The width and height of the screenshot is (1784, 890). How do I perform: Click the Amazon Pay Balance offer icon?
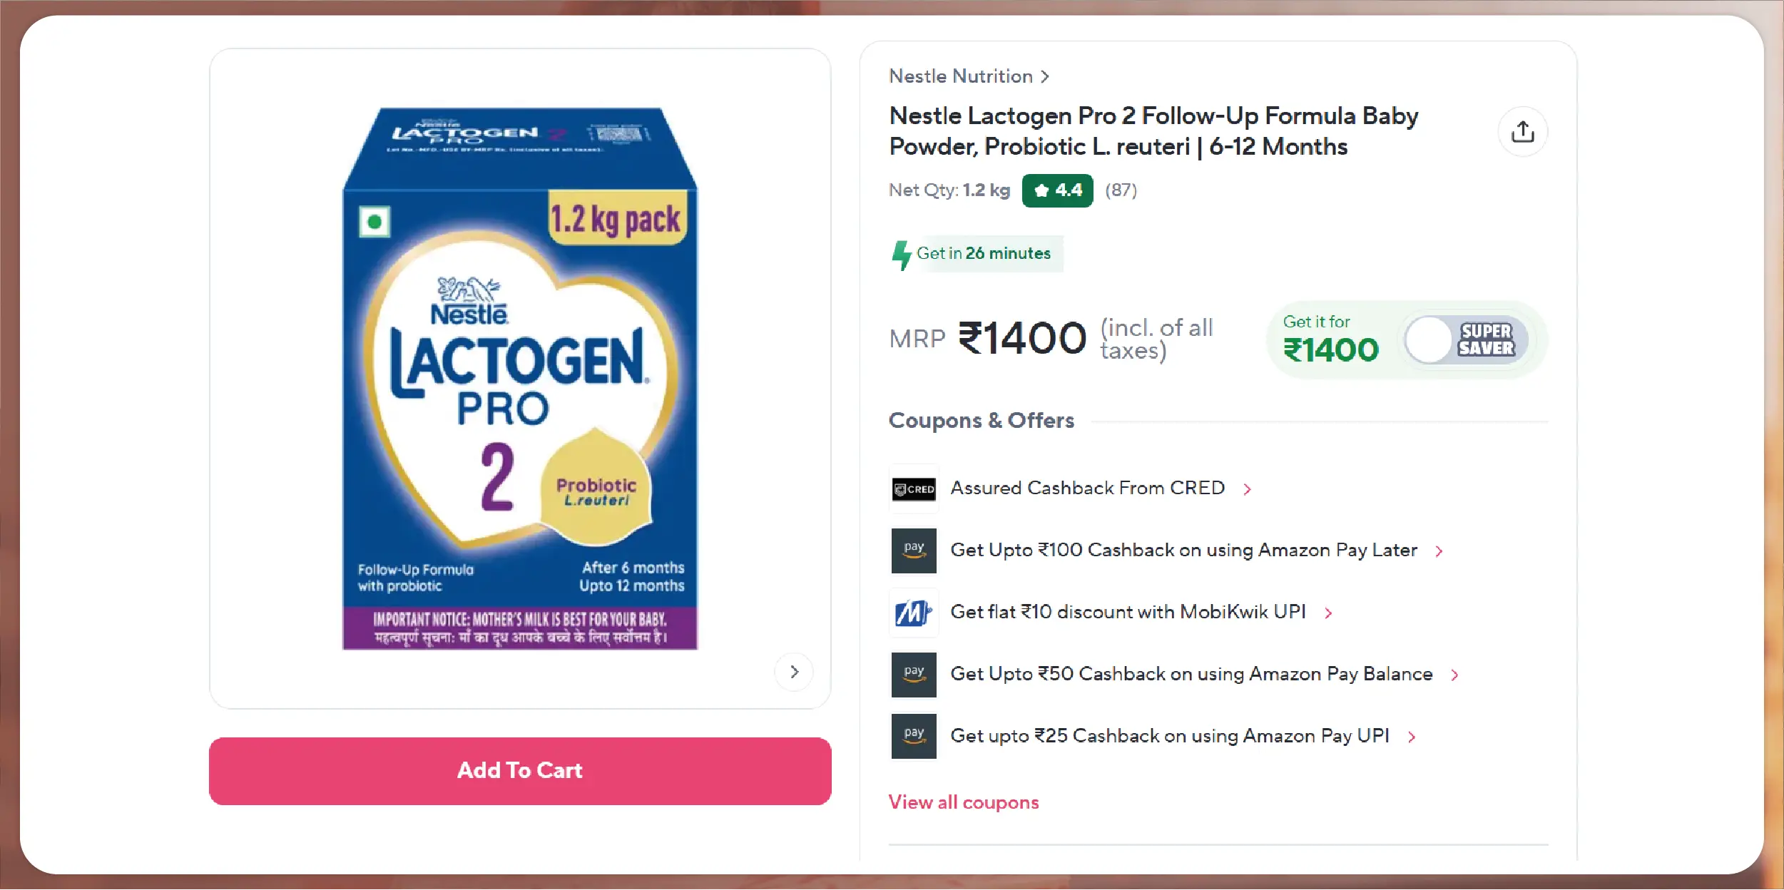914,674
